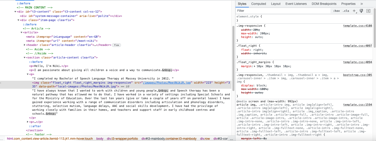Toggle the computed styles sidebar icon
This screenshot has width=376, height=141.
pos(368,11)
